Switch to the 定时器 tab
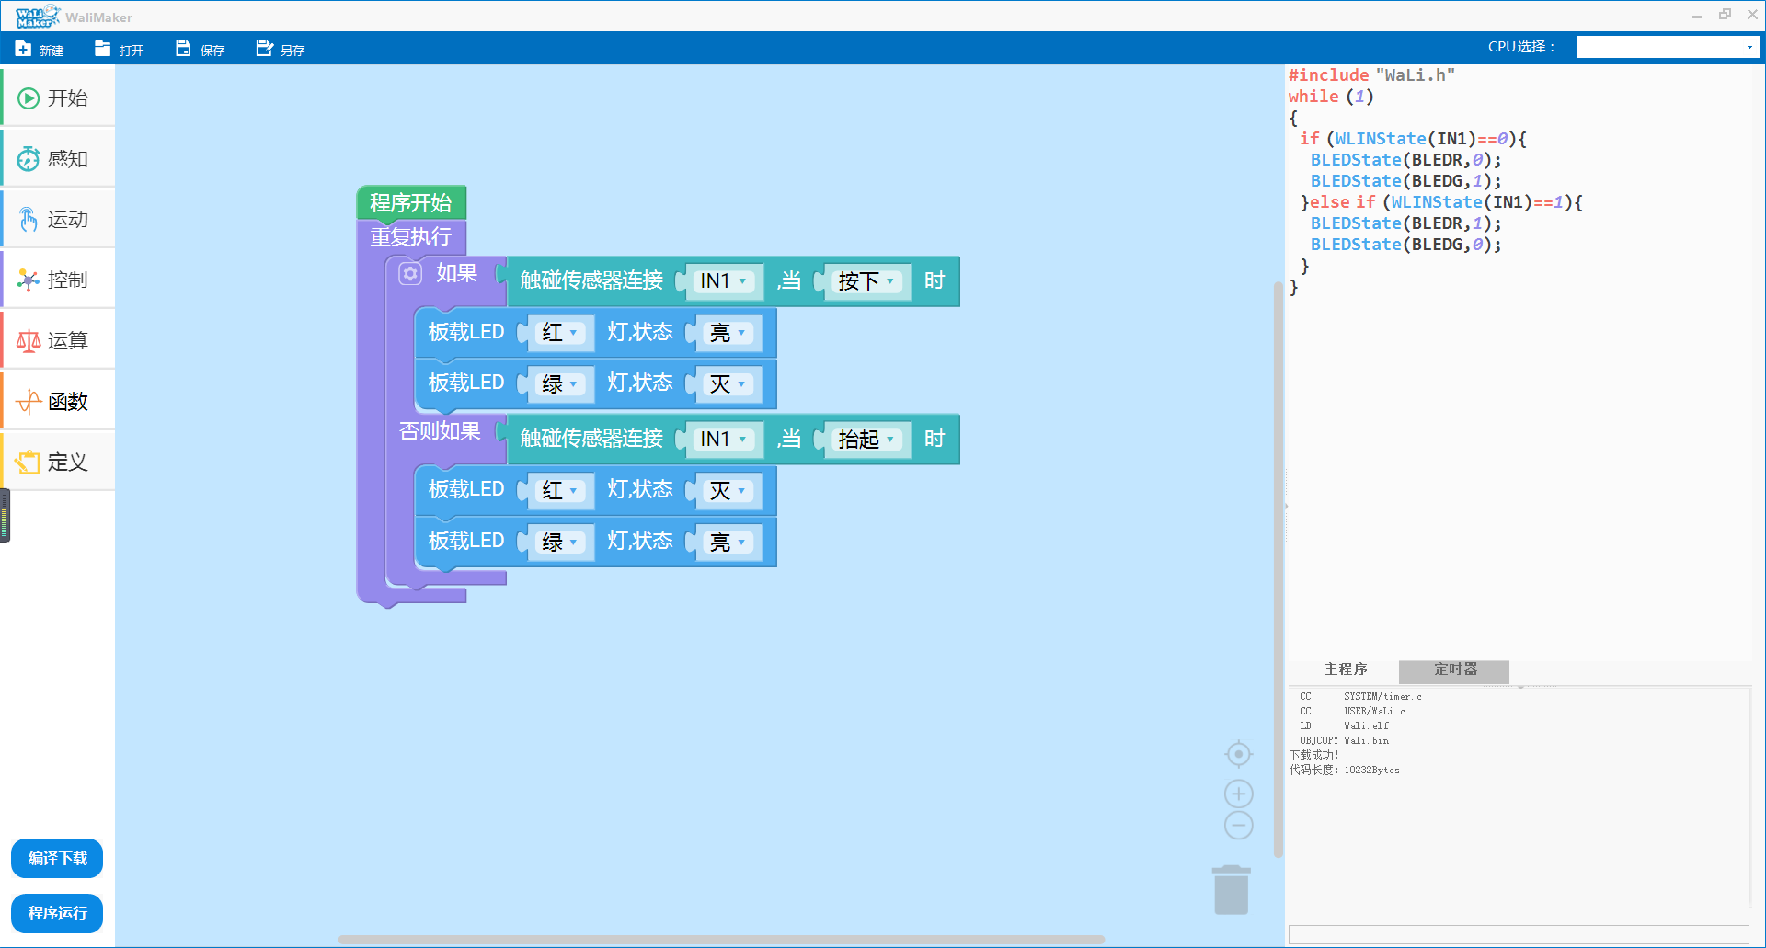Image resolution: width=1766 pixels, height=948 pixels. [x=1454, y=669]
